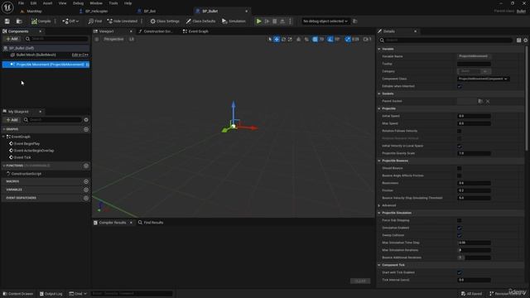530x298 pixels.
Task: Click the Components search field
Action: (x=57, y=39)
